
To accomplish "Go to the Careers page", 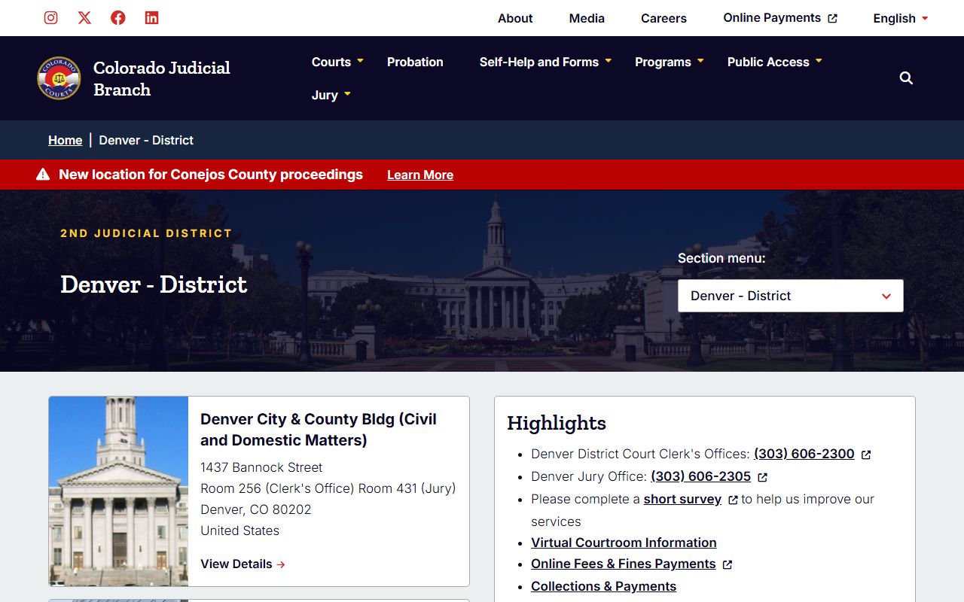I will point(664,18).
